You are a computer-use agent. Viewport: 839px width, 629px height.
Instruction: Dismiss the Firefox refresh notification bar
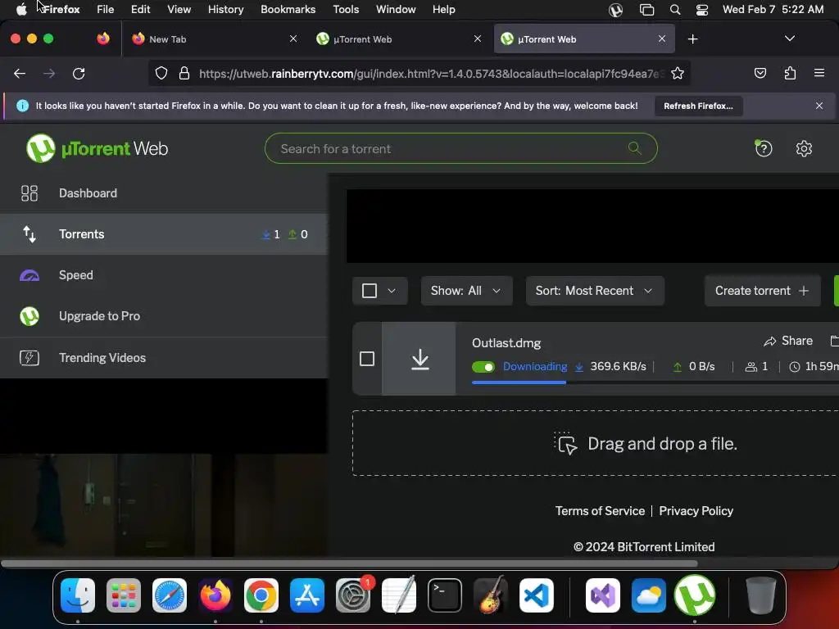coord(819,106)
